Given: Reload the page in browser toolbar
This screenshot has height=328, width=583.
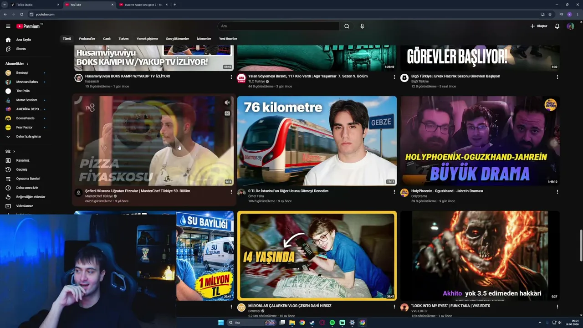Looking at the screenshot, I should point(21,14).
